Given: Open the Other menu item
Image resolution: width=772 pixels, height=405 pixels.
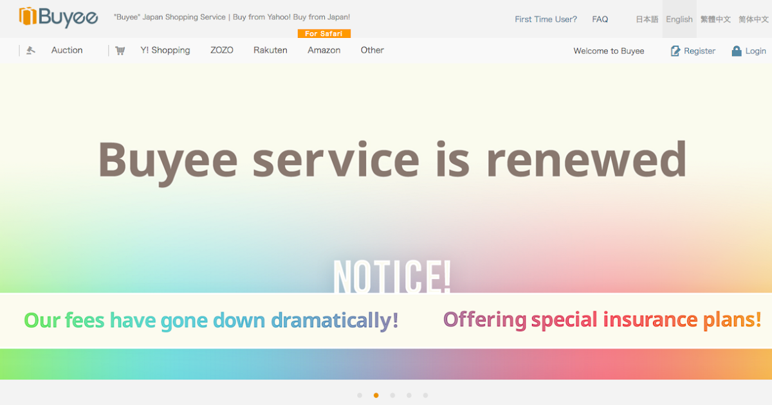Looking at the screenshot, I should (372, 50).
